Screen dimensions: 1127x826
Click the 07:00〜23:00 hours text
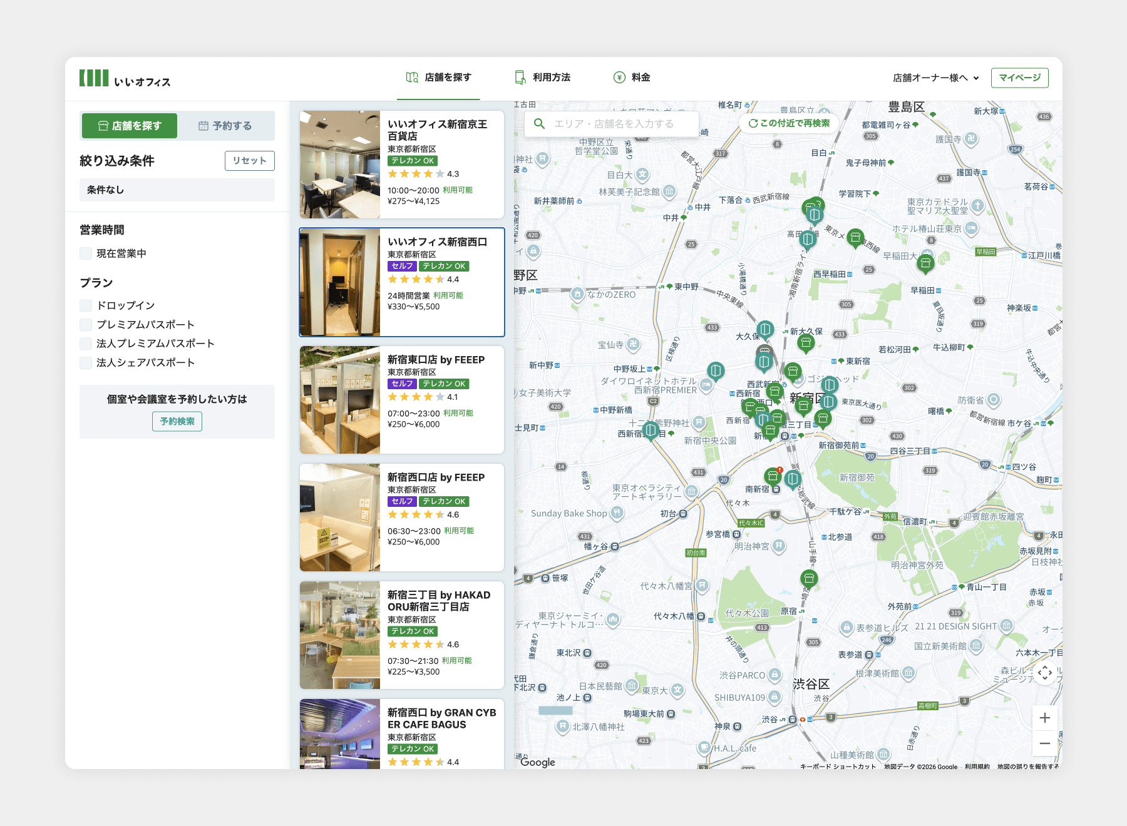[413, 414]
